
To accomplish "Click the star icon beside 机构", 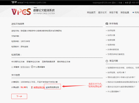I will coord(133,12).
